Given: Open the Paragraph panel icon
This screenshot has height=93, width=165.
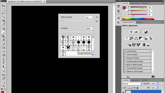Looking at the screenshot, I should 118,23.
